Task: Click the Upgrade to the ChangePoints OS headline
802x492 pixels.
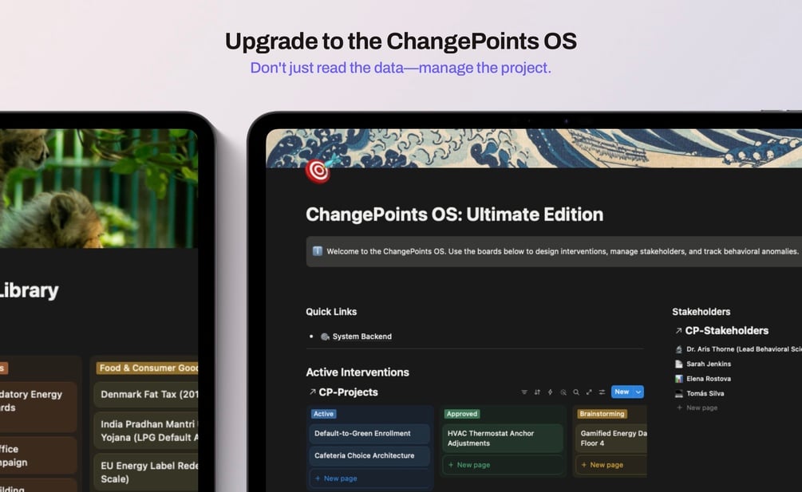Action: (x=401, y=41)
